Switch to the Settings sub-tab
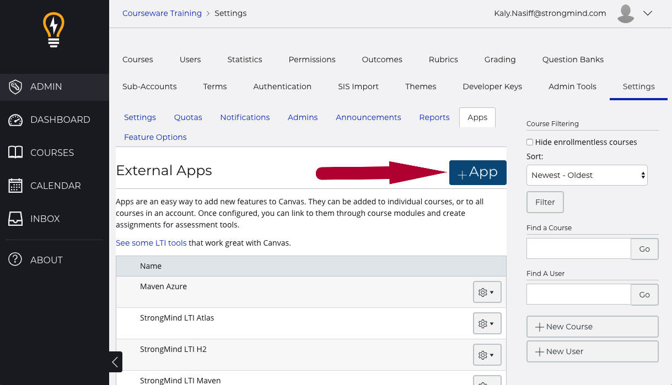This screenshot has width=672, height=385. 140,117
